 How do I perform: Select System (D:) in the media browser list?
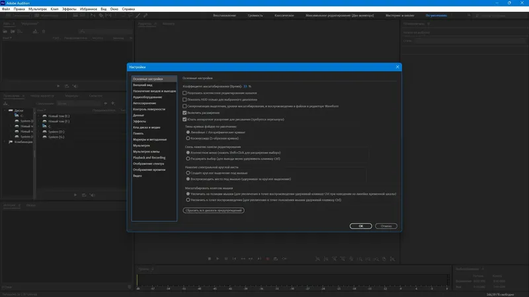(56, 131)
